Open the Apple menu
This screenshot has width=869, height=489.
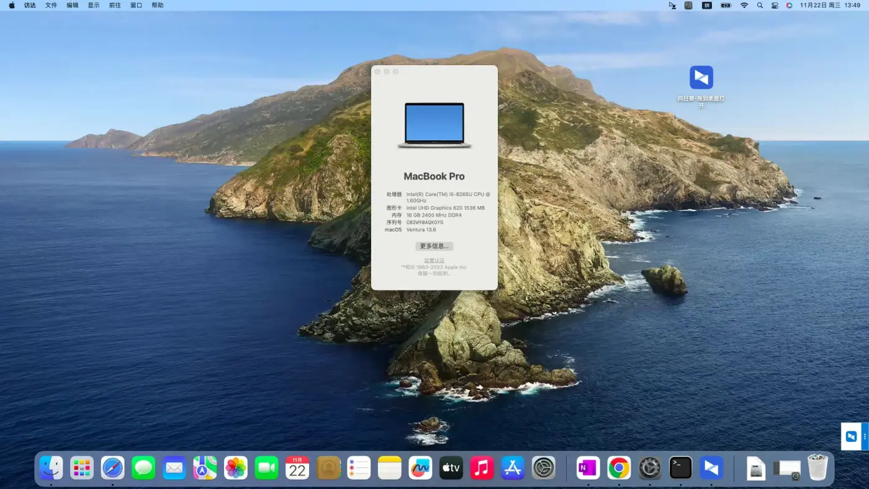12,6
